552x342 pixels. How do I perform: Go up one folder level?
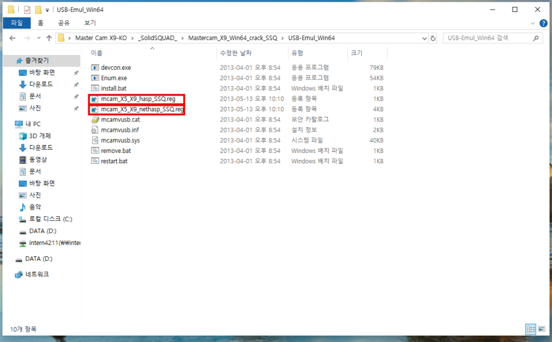pyautogui.click(x=49, y=38)
